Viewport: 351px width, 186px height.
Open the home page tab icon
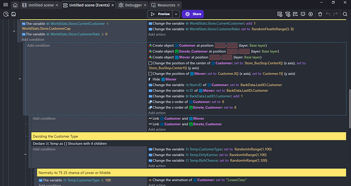[15, 5]
